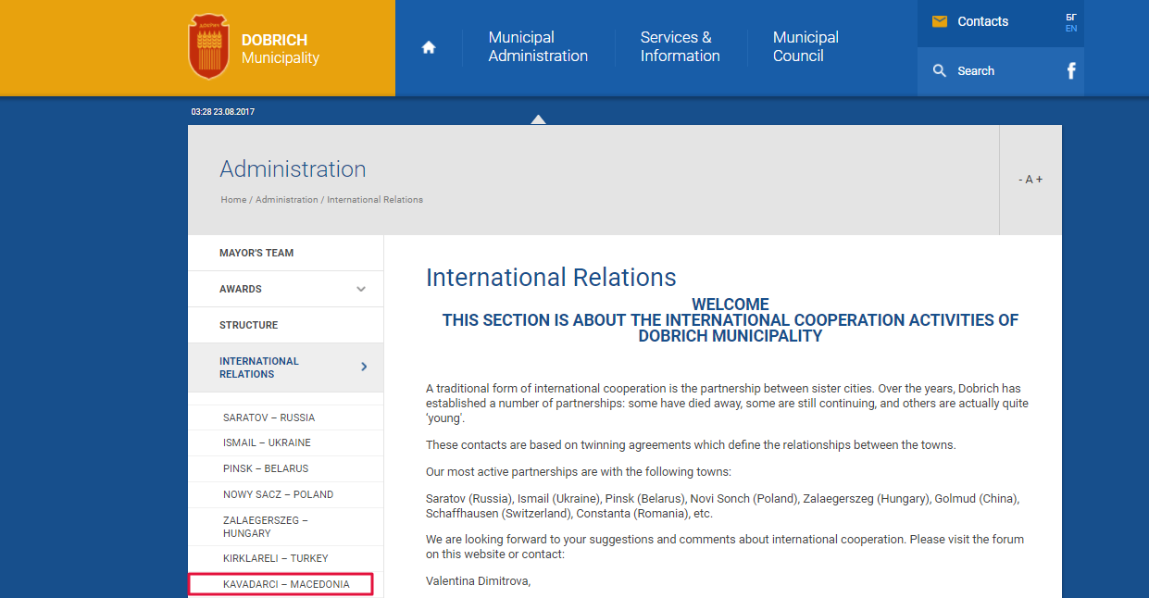Open Nowy Sacz – Poland submenu link
The image size is (1149, 598).
tap(285, 495)
